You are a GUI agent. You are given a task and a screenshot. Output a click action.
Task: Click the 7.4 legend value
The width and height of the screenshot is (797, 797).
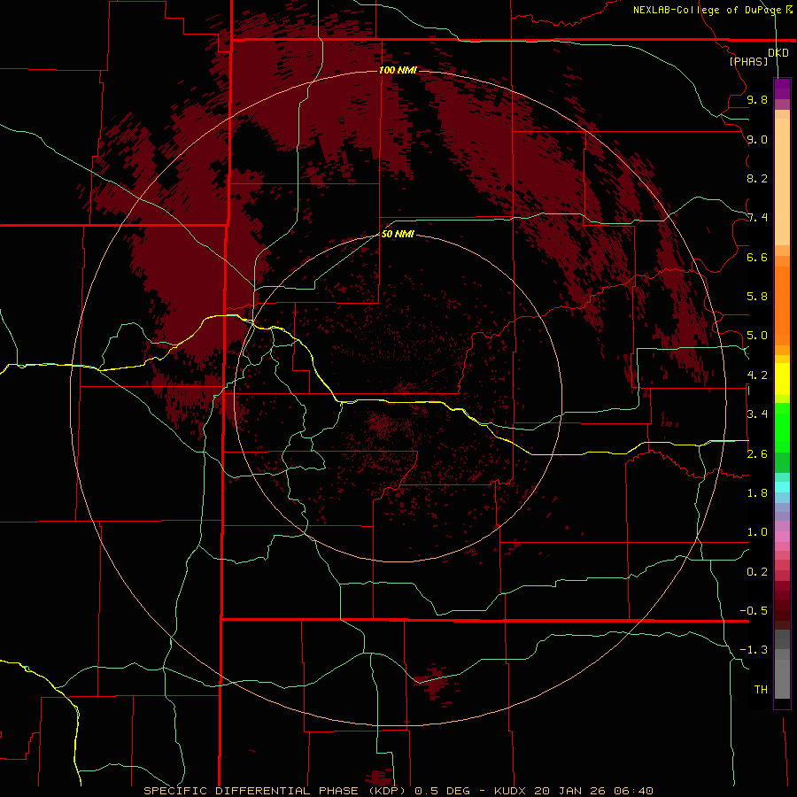tap(757, 218)
